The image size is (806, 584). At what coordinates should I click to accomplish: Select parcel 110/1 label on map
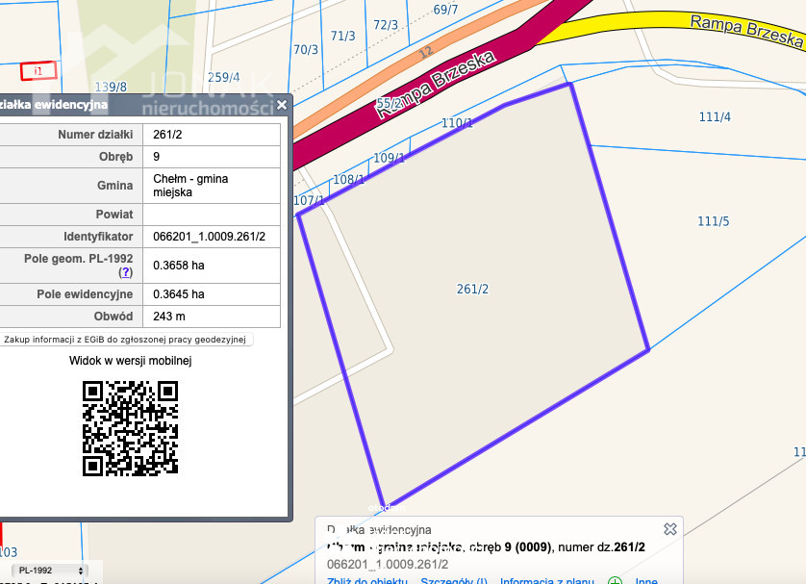(x=457, y=123)
